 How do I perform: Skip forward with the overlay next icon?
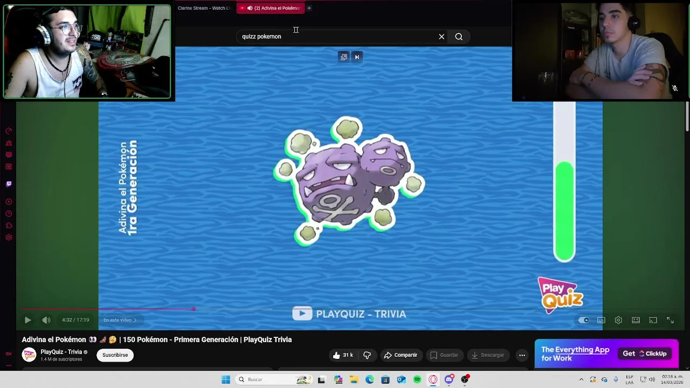(x=357, y=57)
